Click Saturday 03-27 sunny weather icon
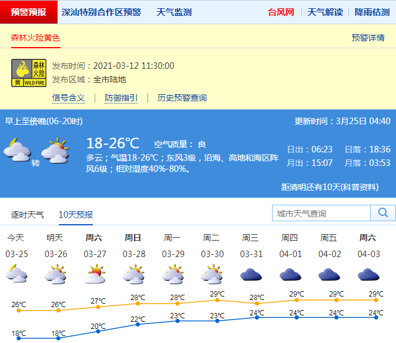The height and width of the screenshot is (343, 396). click(94, 274)
